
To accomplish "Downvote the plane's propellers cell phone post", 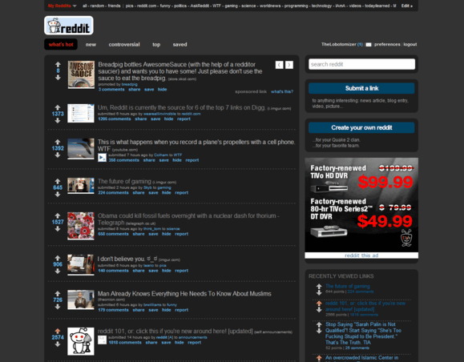I will [x=58, y=155].
